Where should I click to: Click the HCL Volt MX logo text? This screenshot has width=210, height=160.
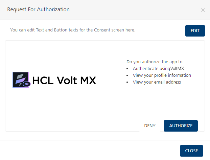pos(64,80)
